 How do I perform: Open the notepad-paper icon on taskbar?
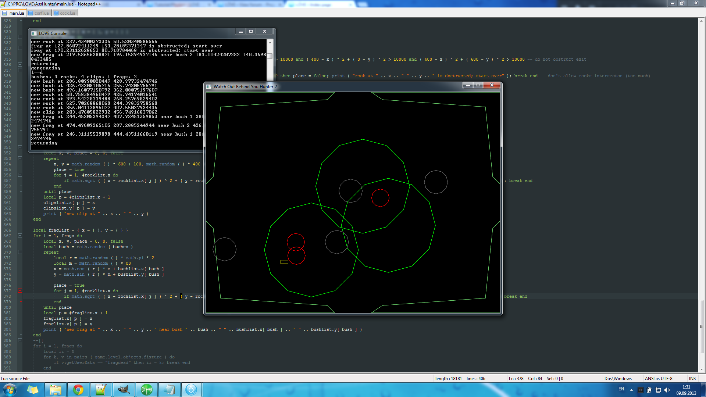[169, 390]
